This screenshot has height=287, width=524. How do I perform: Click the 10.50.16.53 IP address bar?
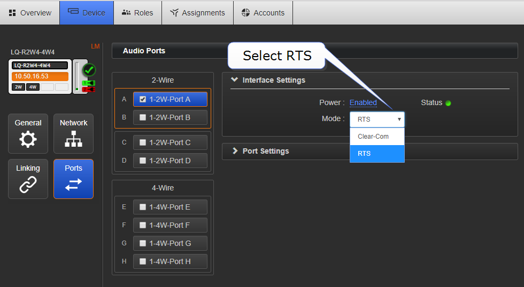tap(40, 76)
